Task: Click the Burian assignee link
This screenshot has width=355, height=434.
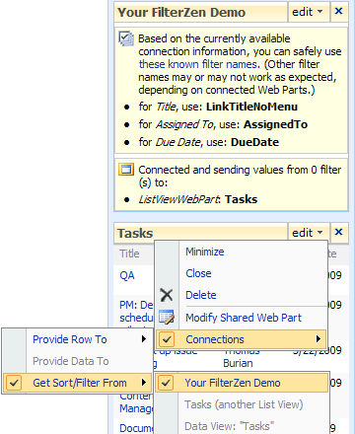Action: click(x=238, y=363)
